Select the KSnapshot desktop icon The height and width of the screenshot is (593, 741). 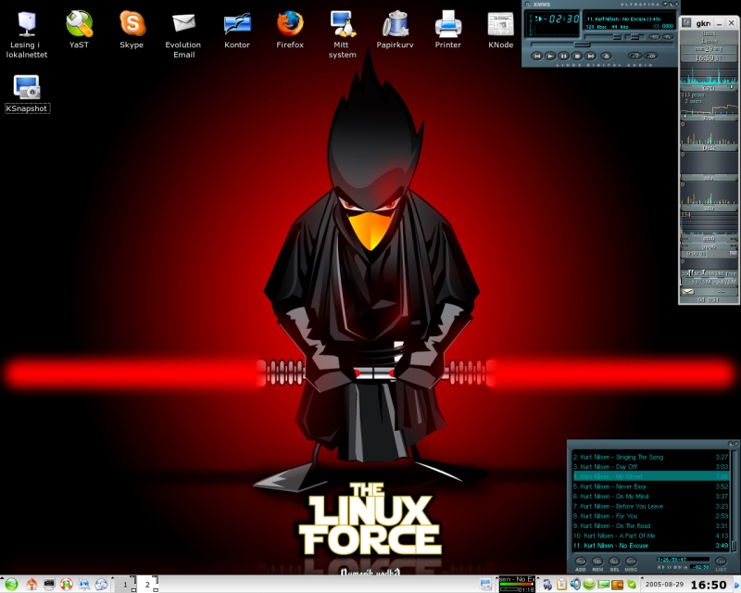click(x=27, y=94)
